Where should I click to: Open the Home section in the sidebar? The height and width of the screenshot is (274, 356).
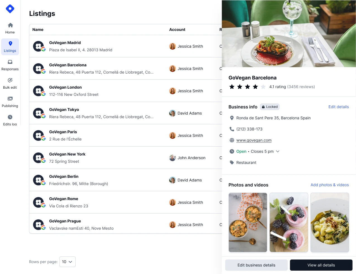coord(10,28)
